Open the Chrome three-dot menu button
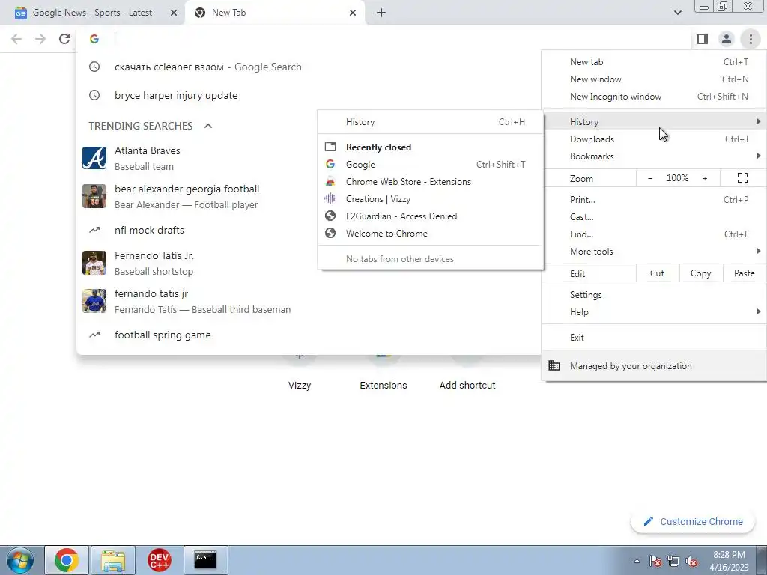767x575 pixels. pyautogui.click(x=751, y=39)
